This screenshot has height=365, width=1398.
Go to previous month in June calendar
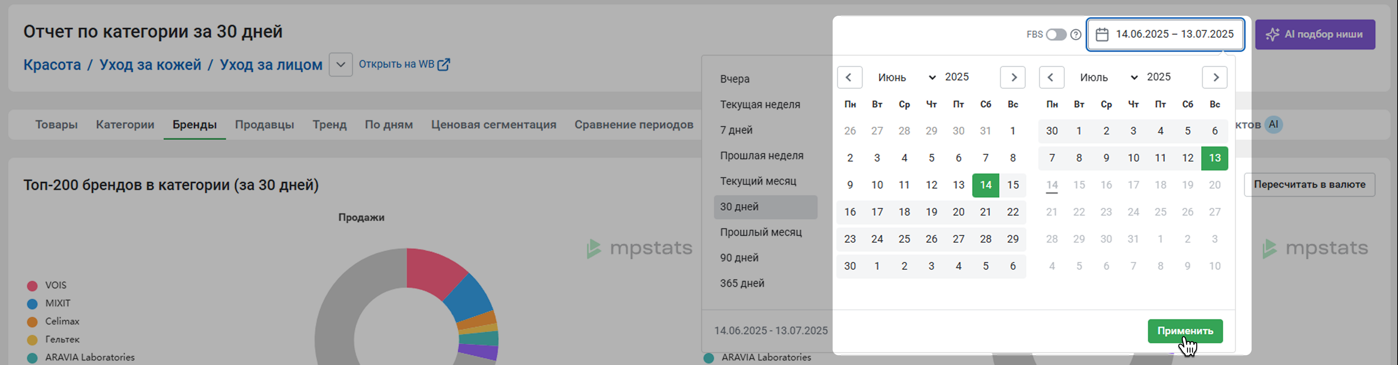pyautogui.click(x=849, y=77)
